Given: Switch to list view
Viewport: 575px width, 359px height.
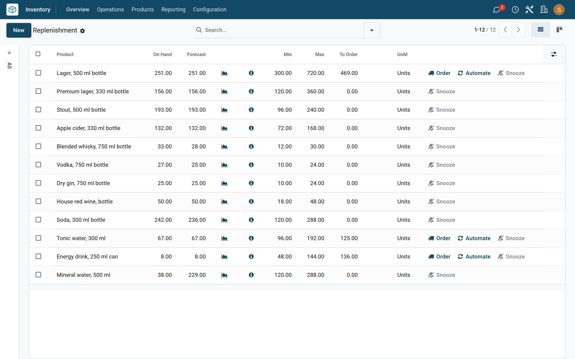Looking at the screenshot, I should point(540,30).
